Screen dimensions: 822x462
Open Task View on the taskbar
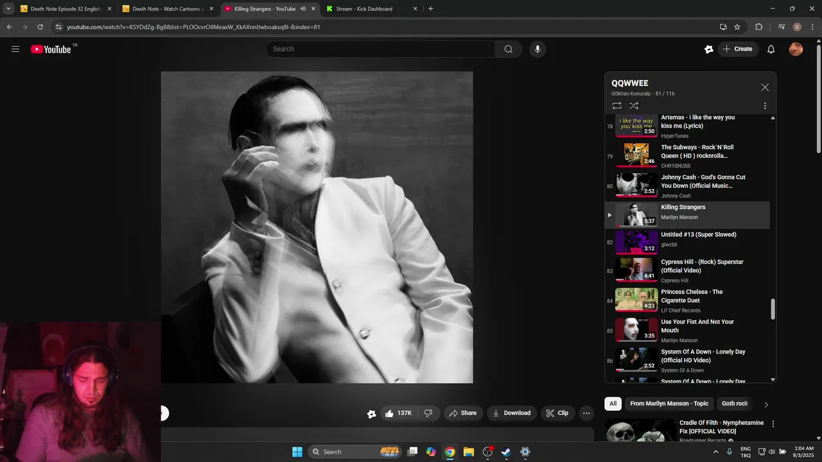413,452
